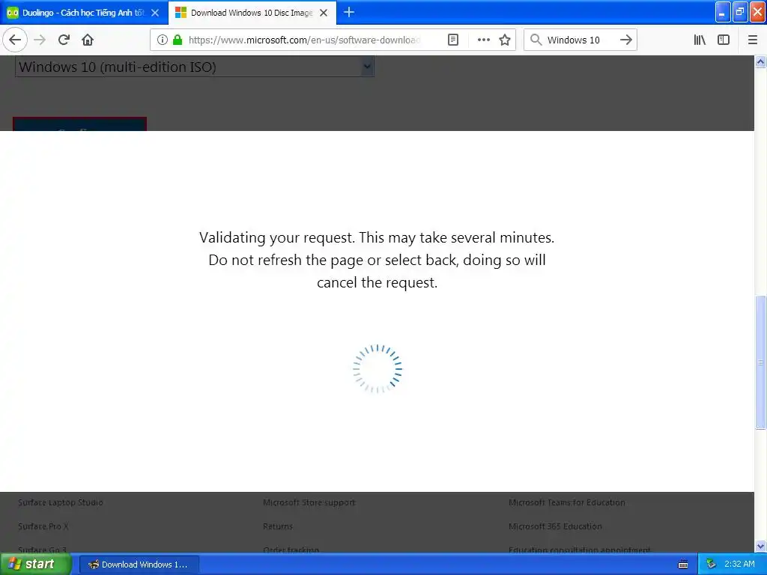Open page actions three-dots menu
The height and width of the screenshot is (575, 767).
point(483,40)
